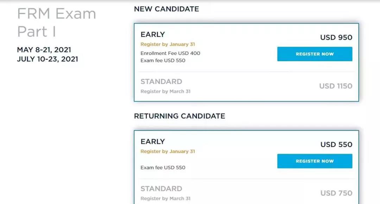
Task: Click Register by January 31 under Returning Candidate
Action: (x=167, y=151)
